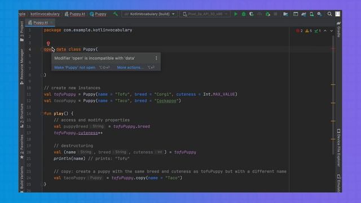Open the three-dot menu in the error popup

point(156,58)
